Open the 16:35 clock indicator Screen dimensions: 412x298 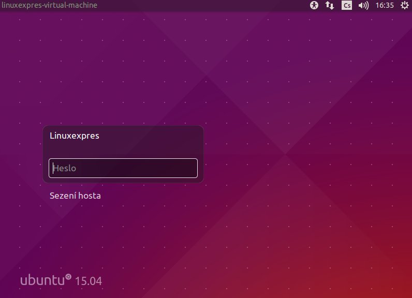point(385,5)
